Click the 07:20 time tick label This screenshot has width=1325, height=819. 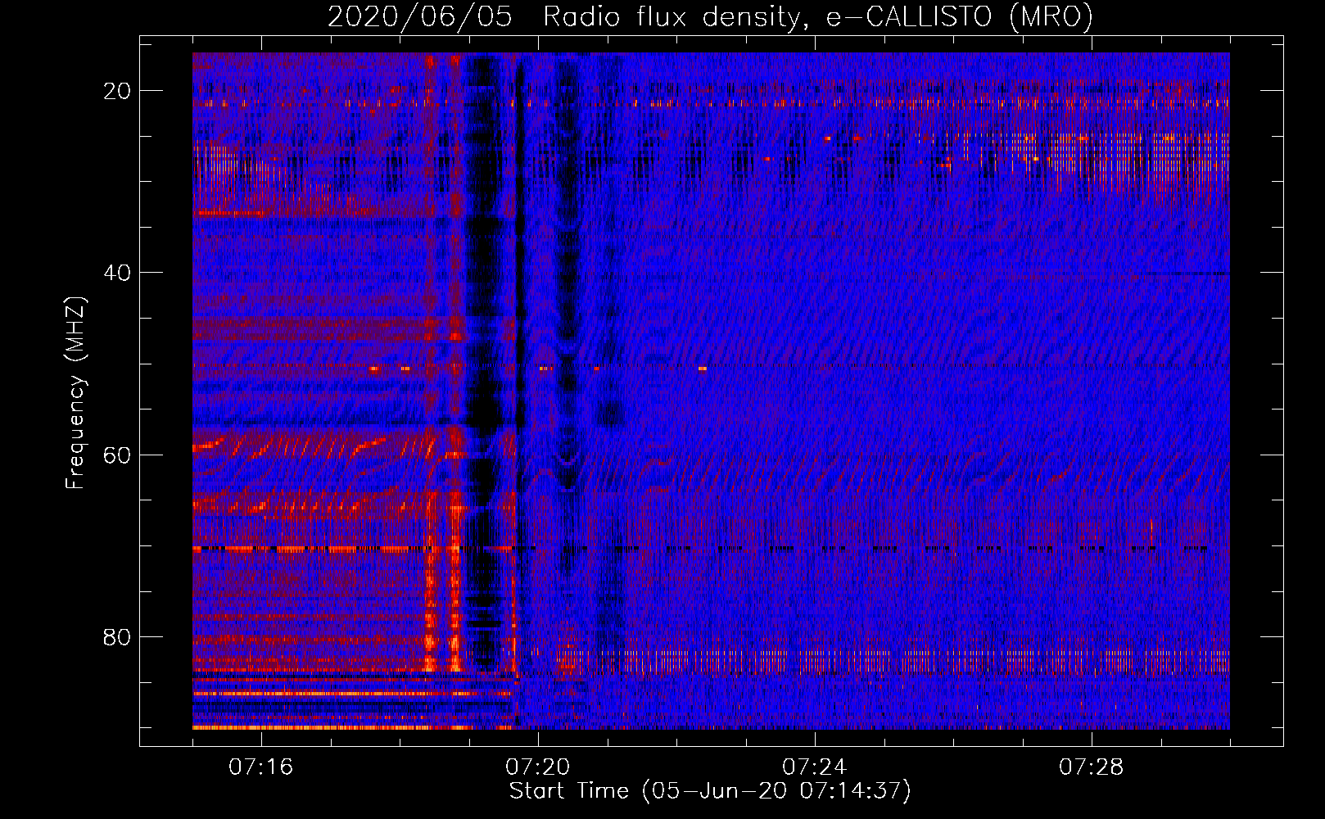click(x=537, y=767)
